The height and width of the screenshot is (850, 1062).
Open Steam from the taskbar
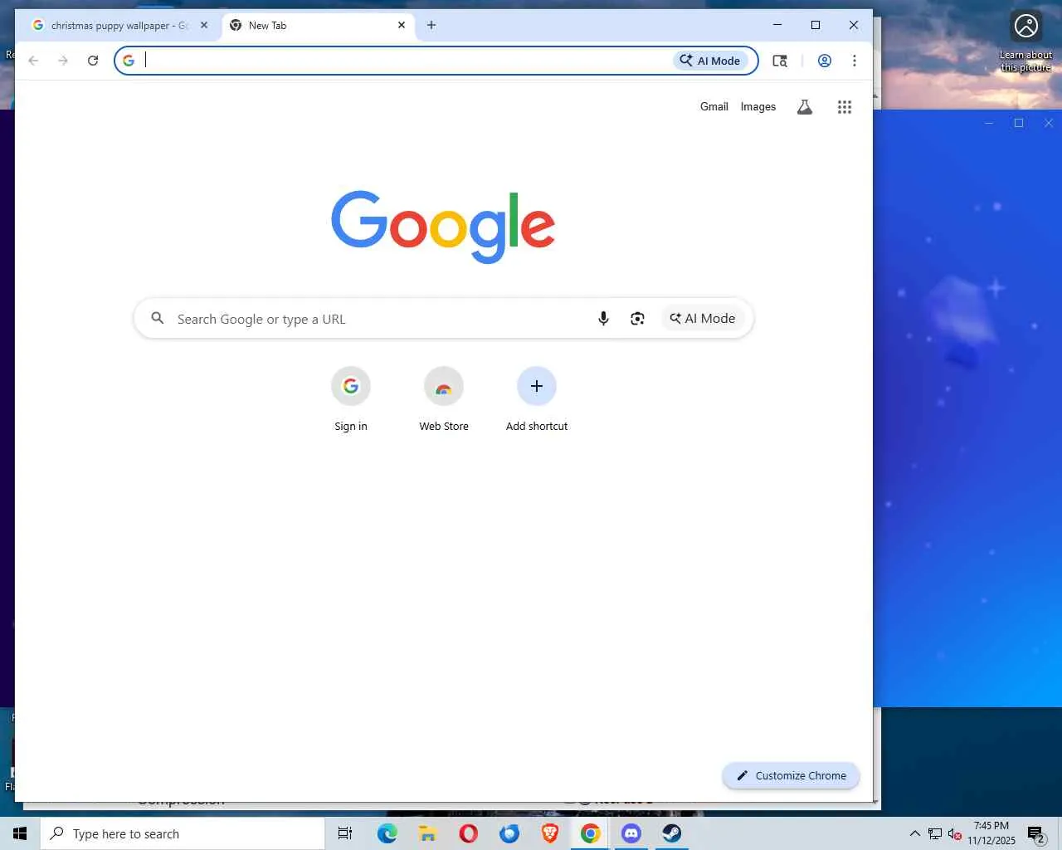671,833
